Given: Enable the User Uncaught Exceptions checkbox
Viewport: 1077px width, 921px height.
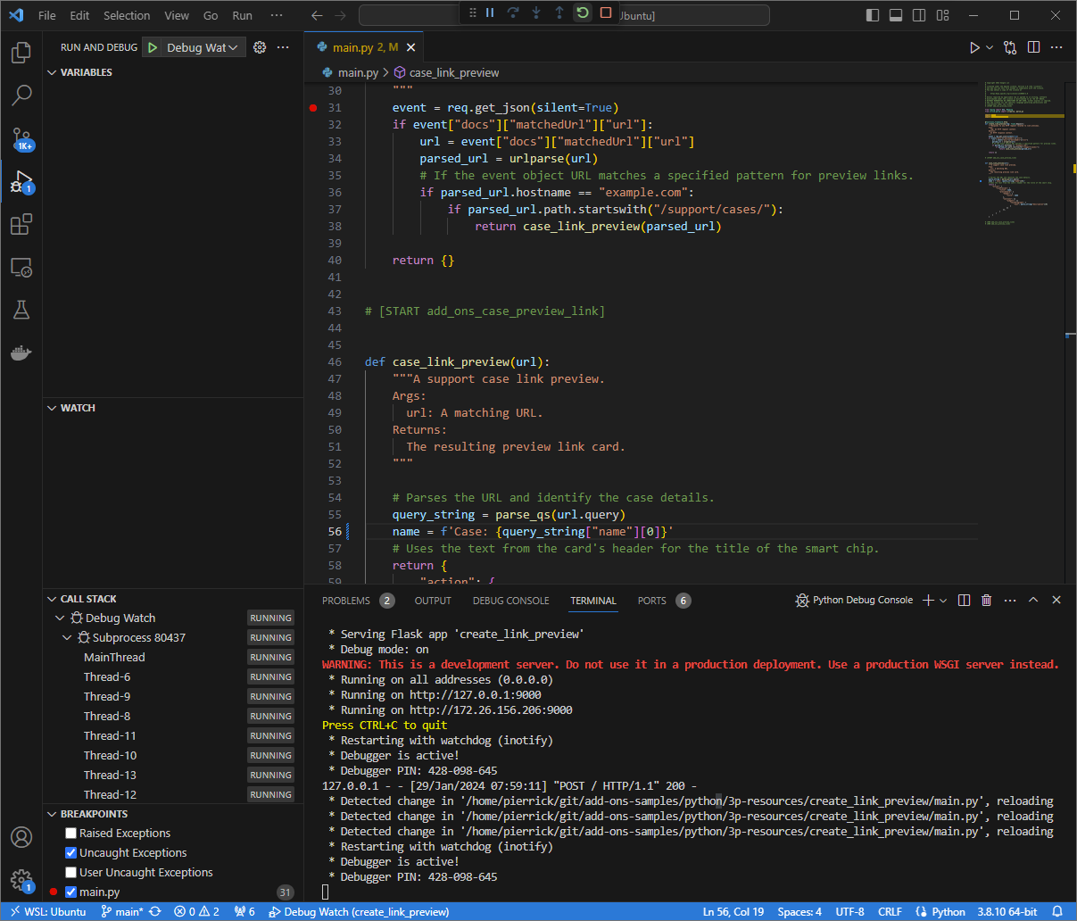Looking at the screenshot, I should point(70,872).
